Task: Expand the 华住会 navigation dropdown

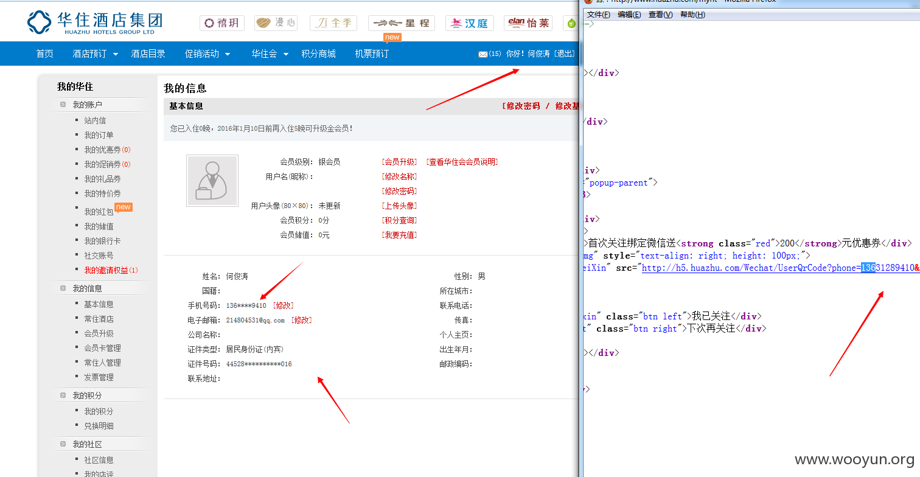Action: click(285, 54)
